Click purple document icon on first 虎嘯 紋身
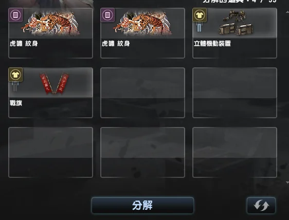Image resolution: width=289 pixels, height=220 pixels. (15, 15)
